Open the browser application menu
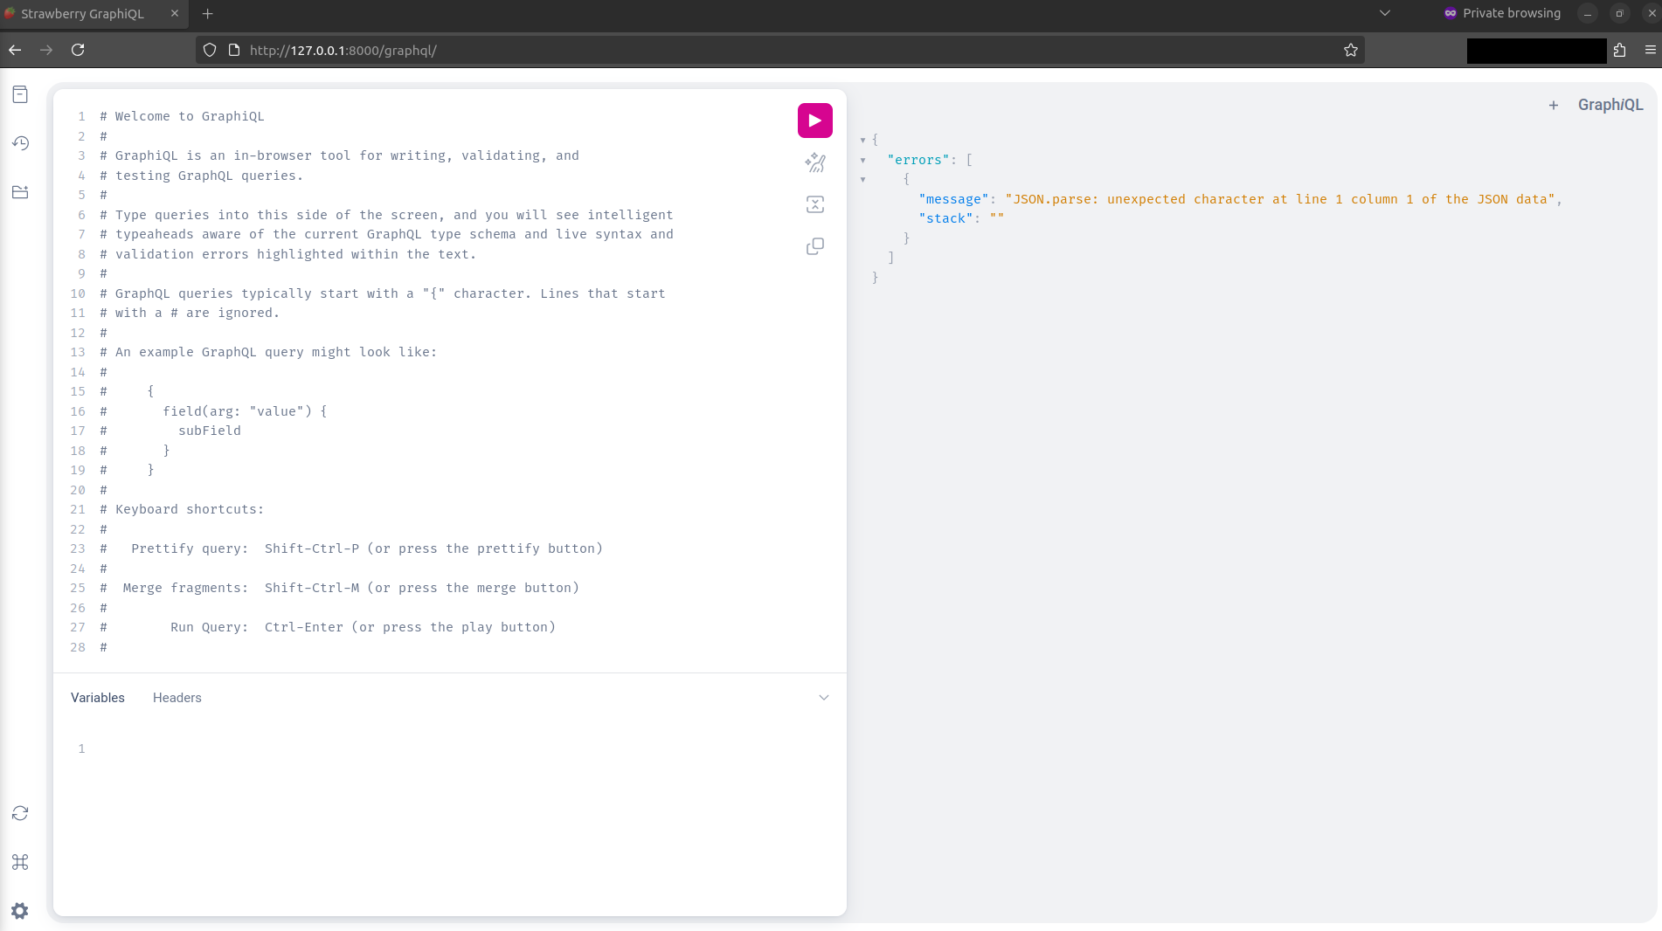The height and width of the screenshot is (931, 1662). 1650,50
